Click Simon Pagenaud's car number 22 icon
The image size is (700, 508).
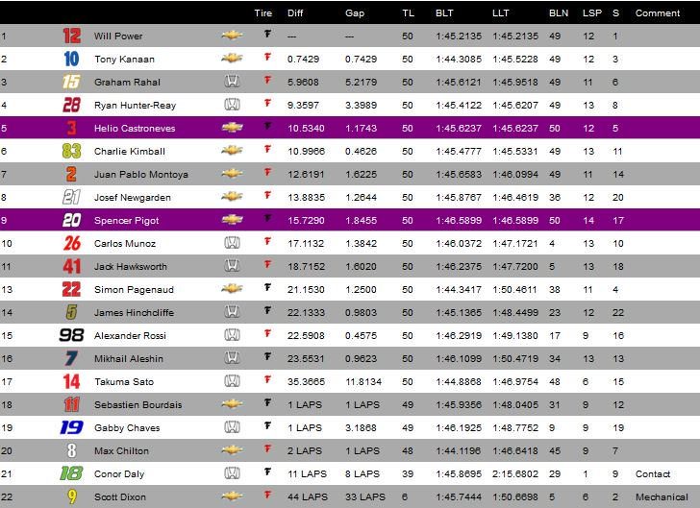pyautogui.click(x=71, y=289)
